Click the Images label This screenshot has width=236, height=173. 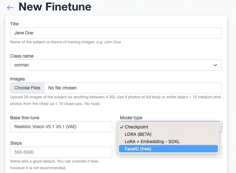[18, 79]
